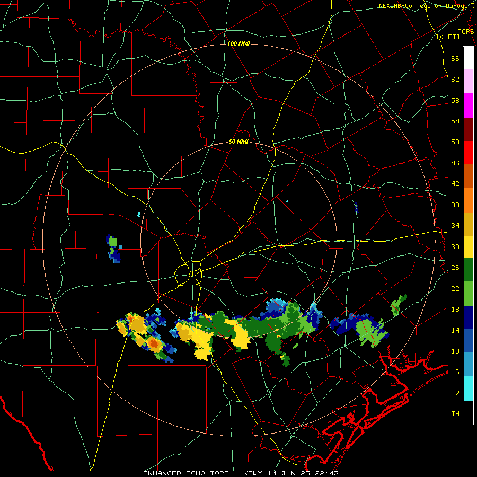477x477 pixels.
Task: Click the "18" scale label
Action: click(x=455, y=309)
